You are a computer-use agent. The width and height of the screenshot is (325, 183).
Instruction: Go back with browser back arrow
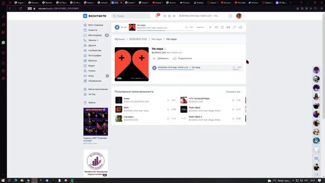click(x=10, y=9)
